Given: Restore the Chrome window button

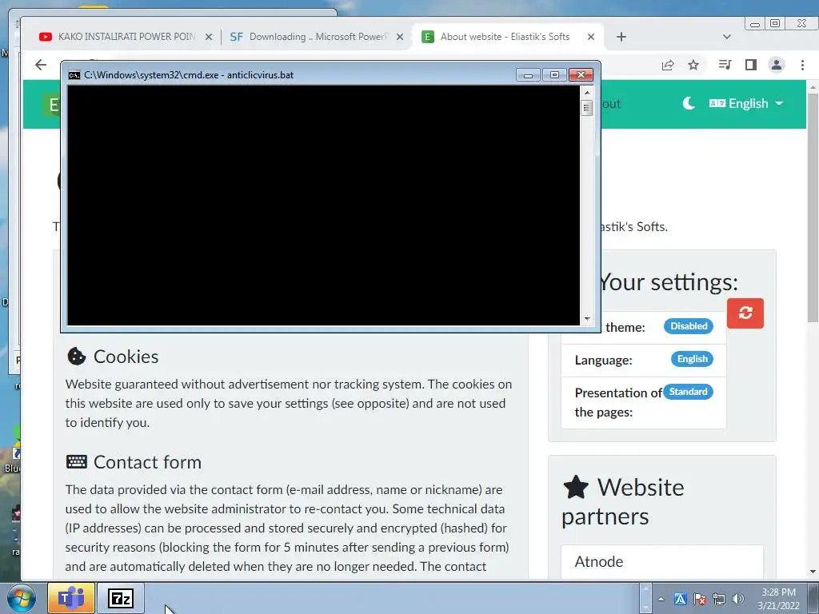Looking at the screenshot, I should click(775, 23).
